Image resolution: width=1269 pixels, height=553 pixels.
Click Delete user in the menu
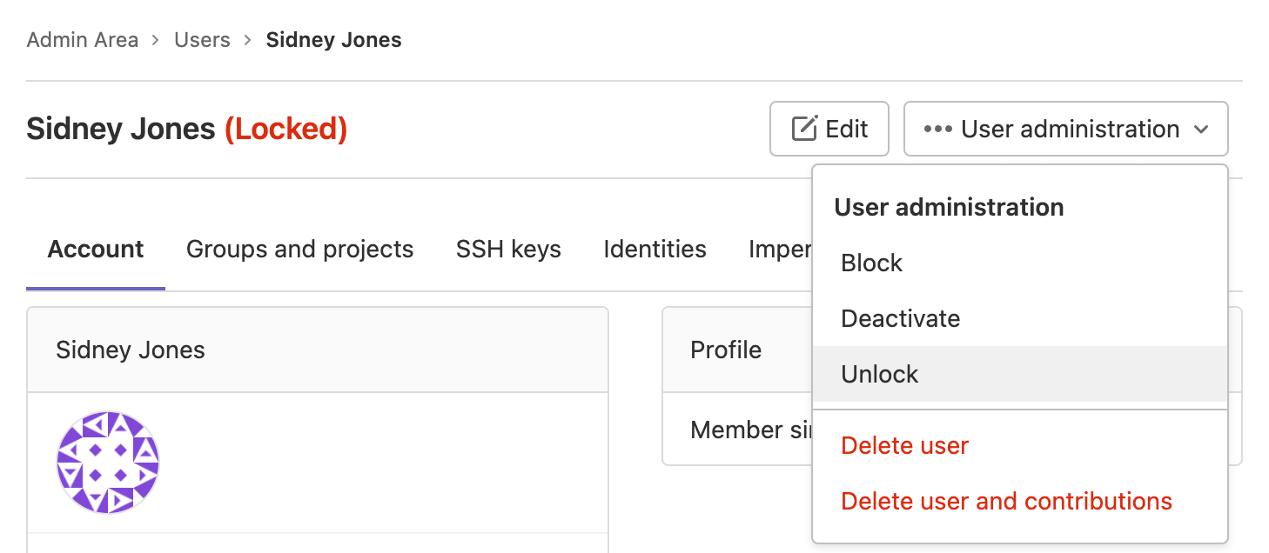903,445
